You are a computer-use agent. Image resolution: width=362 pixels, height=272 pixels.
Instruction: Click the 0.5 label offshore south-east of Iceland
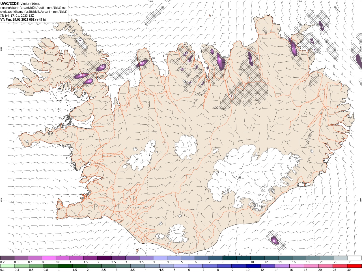(x=275, y=241)
